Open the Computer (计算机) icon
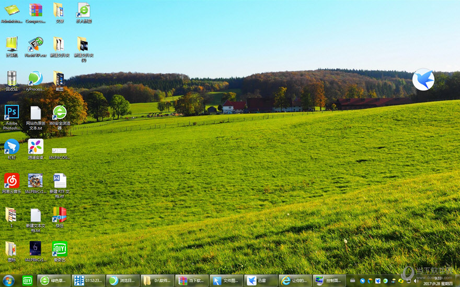 pos(11,44)
